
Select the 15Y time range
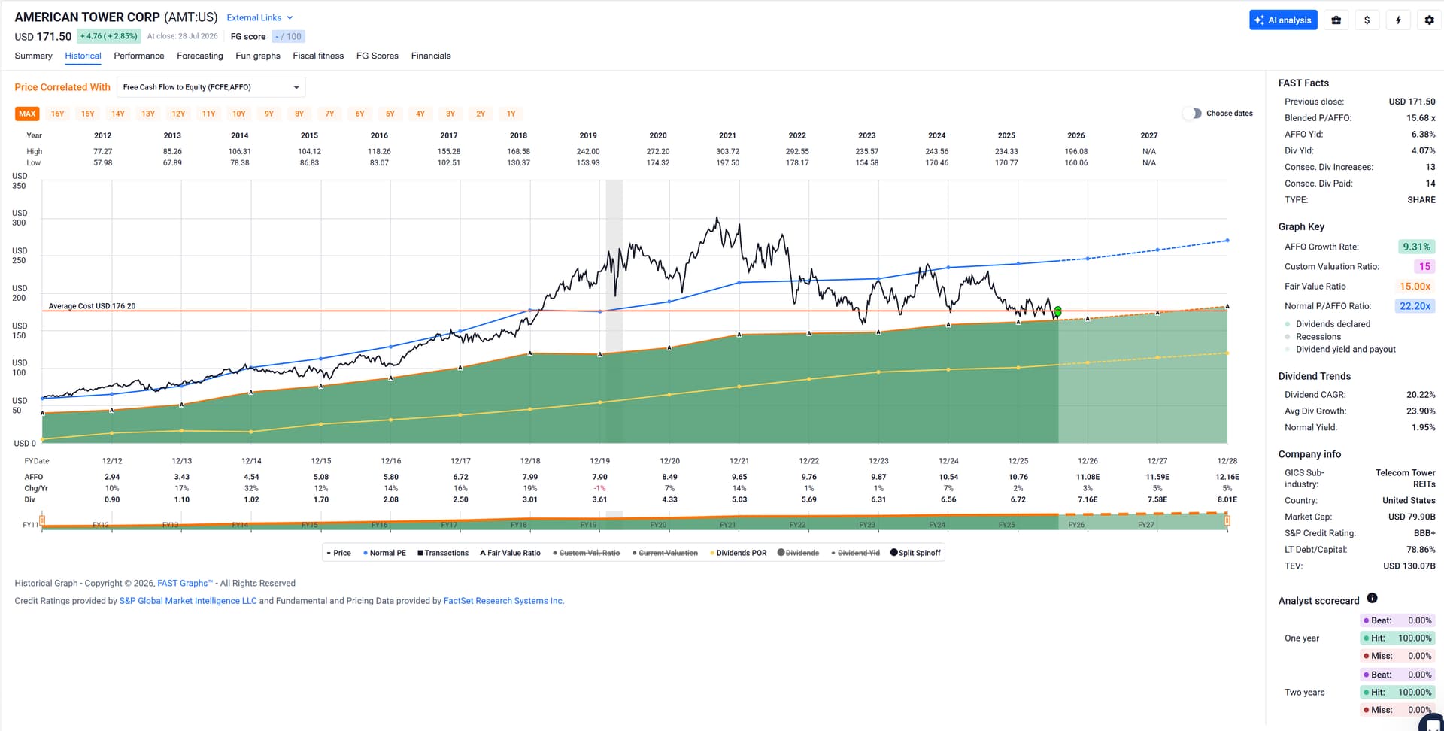[88, 114]
